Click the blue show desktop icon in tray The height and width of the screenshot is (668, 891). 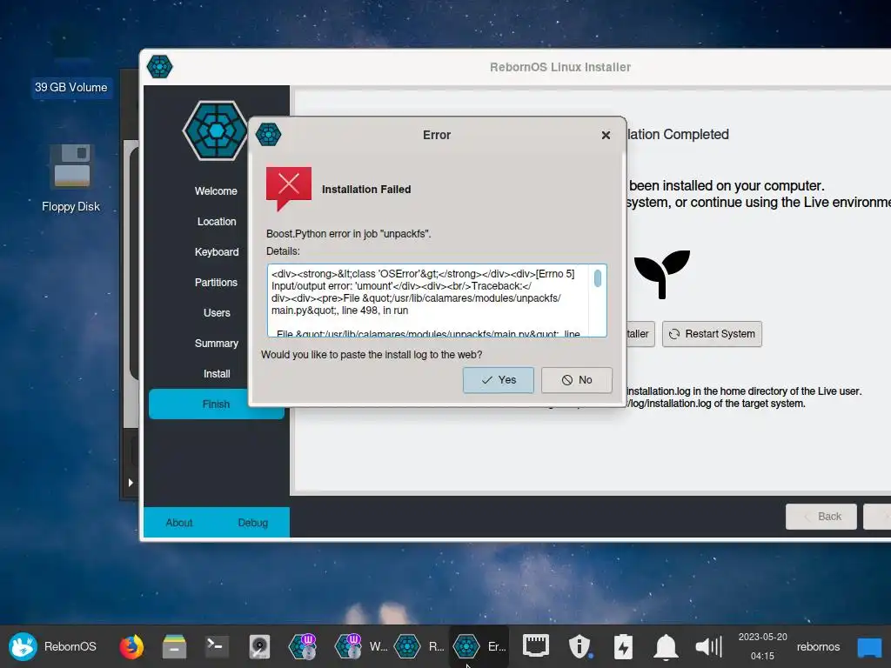[x=869, y=647]
